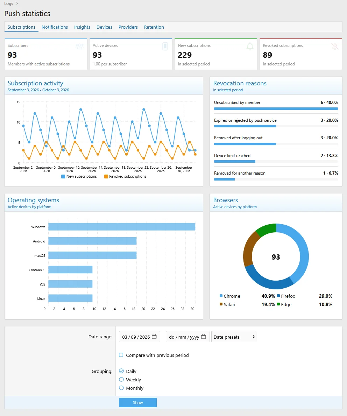Click the Windows bar in Operating systems chart
The image size is (347, 416).
click(122, 227)
